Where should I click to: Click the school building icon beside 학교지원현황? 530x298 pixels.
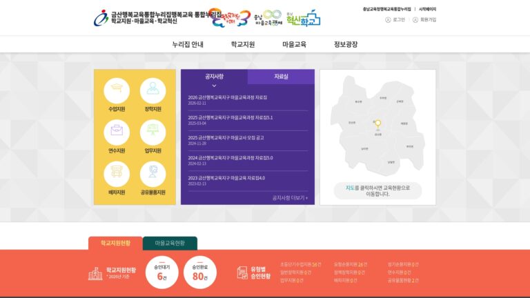pyautogui.click(x=95, y=273)
